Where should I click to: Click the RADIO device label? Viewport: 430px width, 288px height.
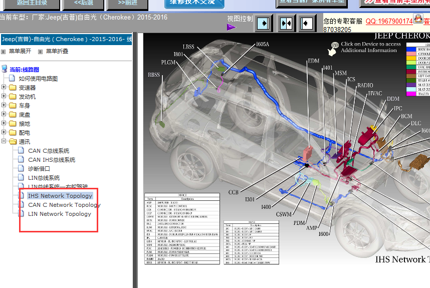point(365,86)
